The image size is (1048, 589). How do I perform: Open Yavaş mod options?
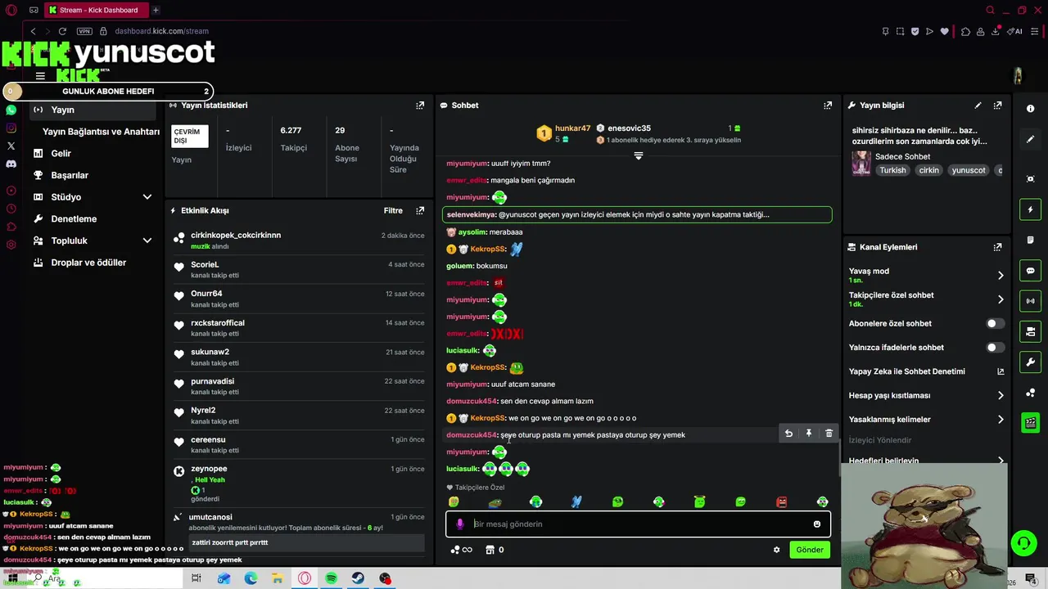click(926, 276)
